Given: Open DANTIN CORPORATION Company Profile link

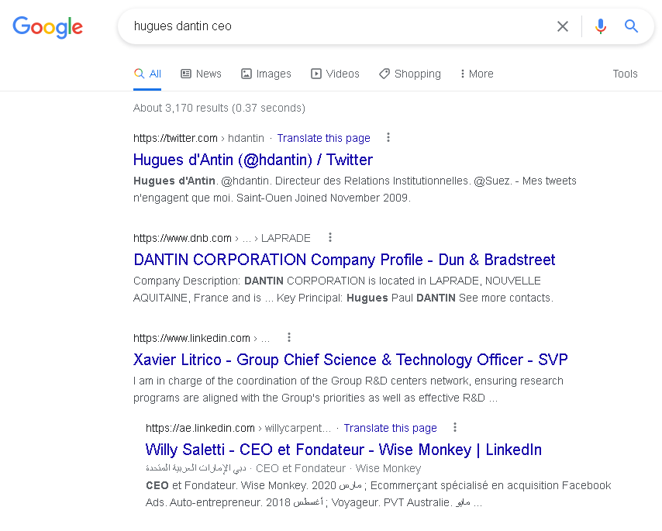Looking at the screenshot, I should pyautogui.click(x=344, y=260).
